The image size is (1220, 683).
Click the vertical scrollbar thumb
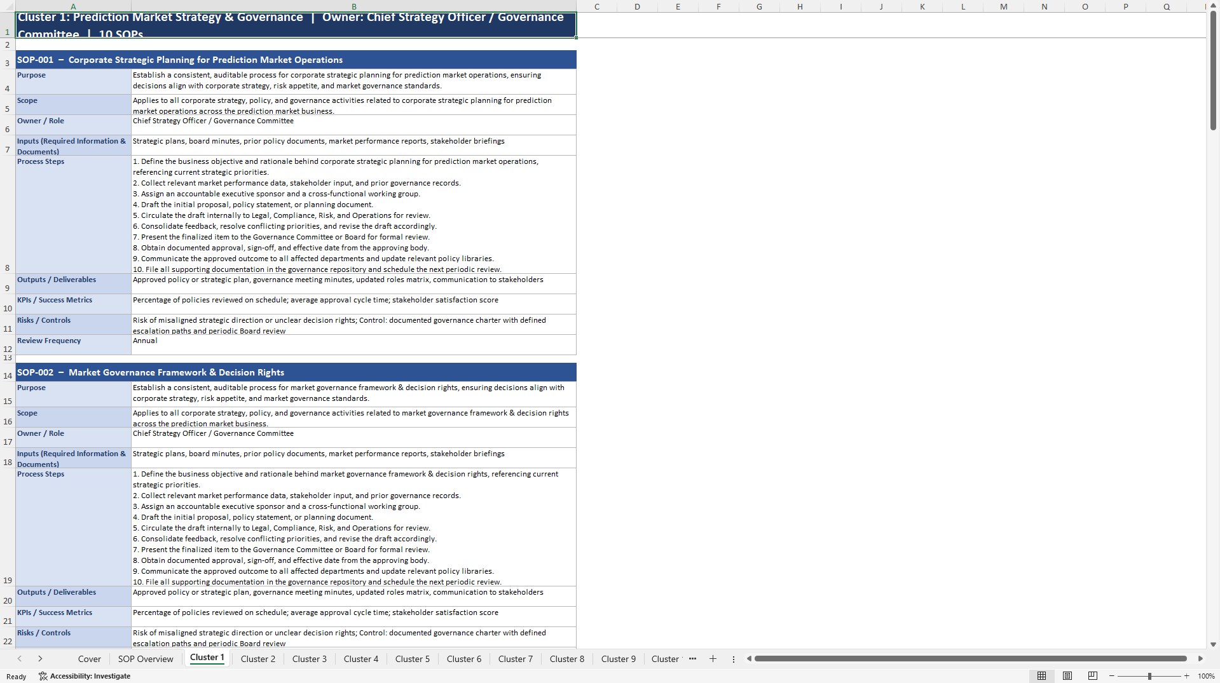(x=1213, y=71)
